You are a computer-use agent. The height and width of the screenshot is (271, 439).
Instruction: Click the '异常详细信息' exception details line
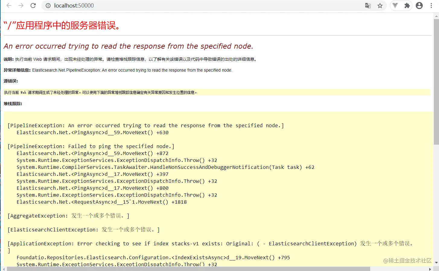118,70
